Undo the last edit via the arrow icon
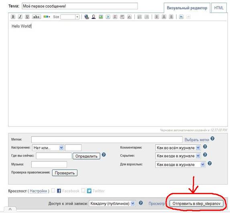Screen dimensions: 230x213 coord(181,17)
